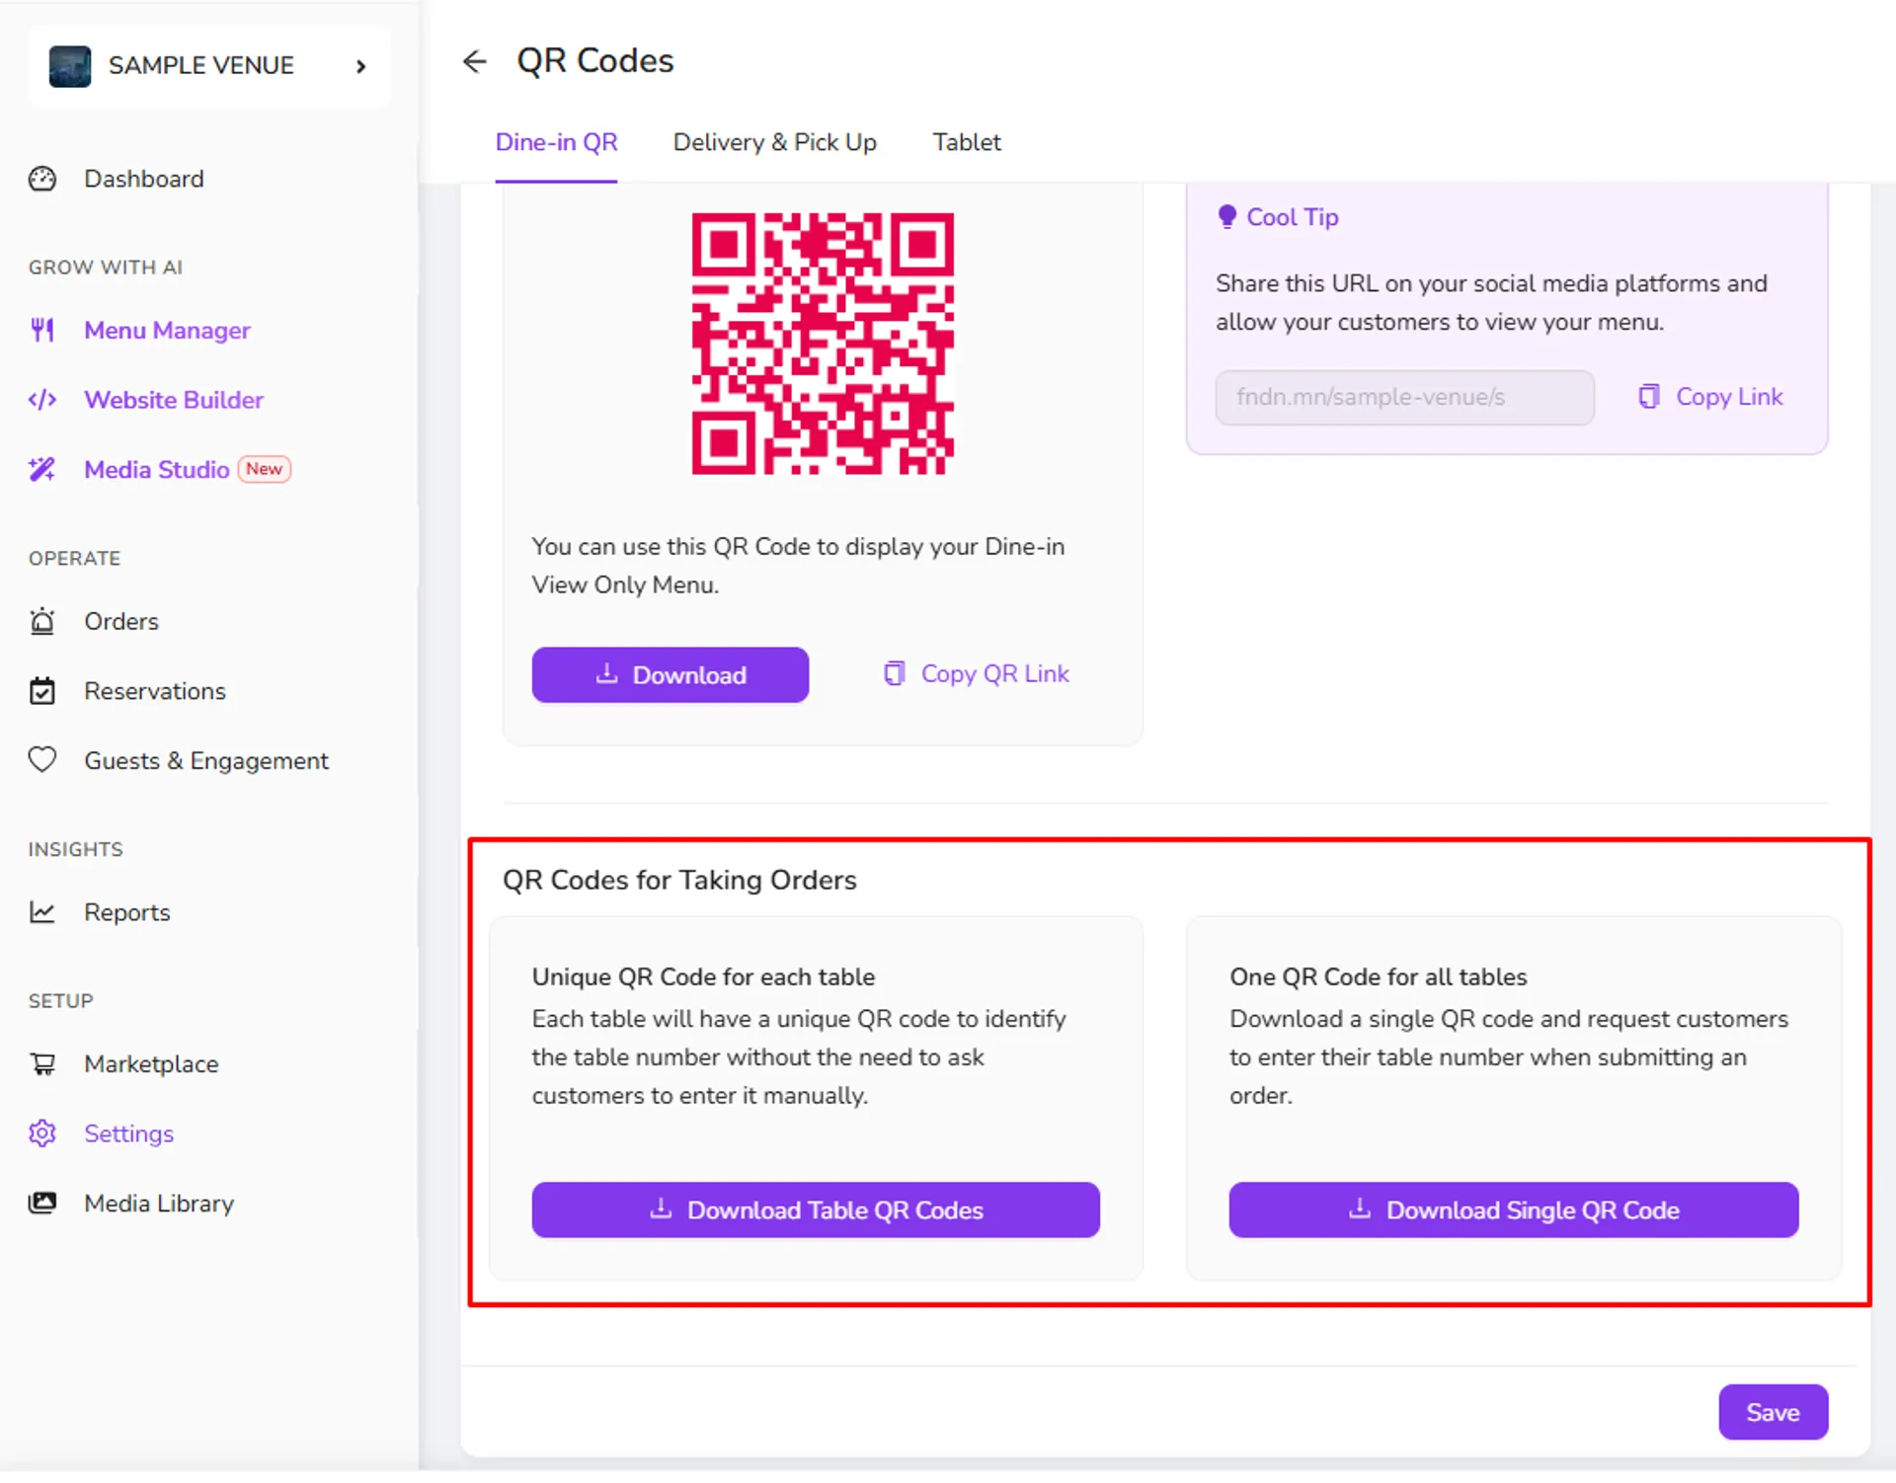Image resolution: width=1896 pixels, height=1483 pixels.
Task: Click the Orders bell icon
Action: (42, 621)
